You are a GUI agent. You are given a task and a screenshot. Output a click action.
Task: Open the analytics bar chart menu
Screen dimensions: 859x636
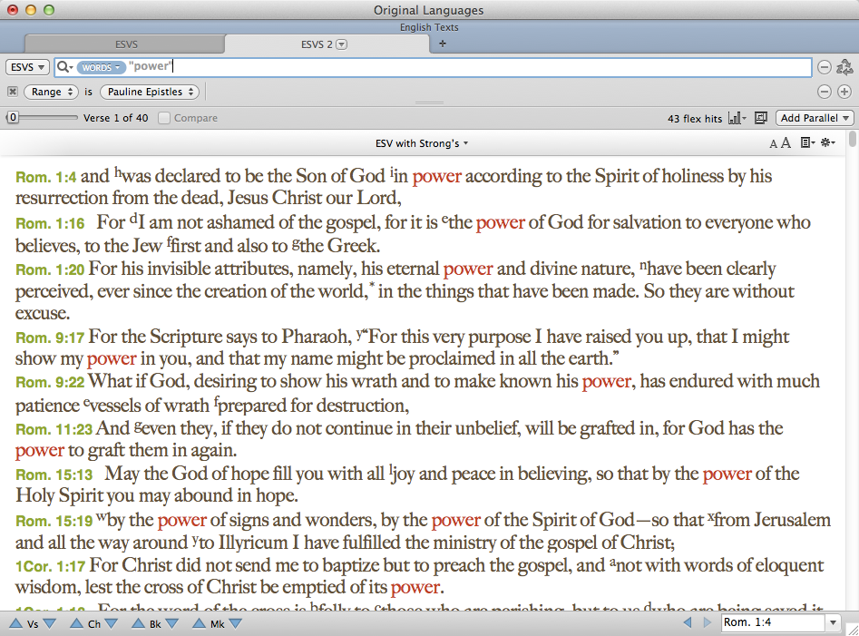tap(737, 118)
